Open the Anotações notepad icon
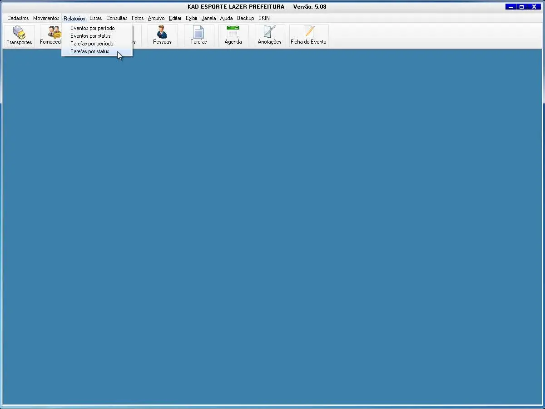The height and width of the screenshot is (409, 545). click(269, 36)
